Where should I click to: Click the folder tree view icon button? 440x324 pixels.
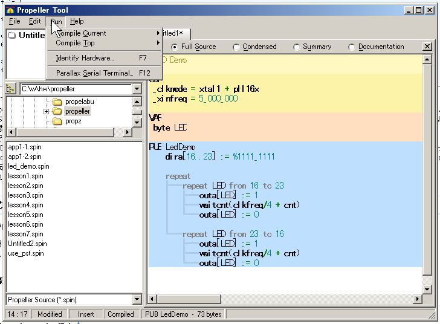(x=10, y=89)
